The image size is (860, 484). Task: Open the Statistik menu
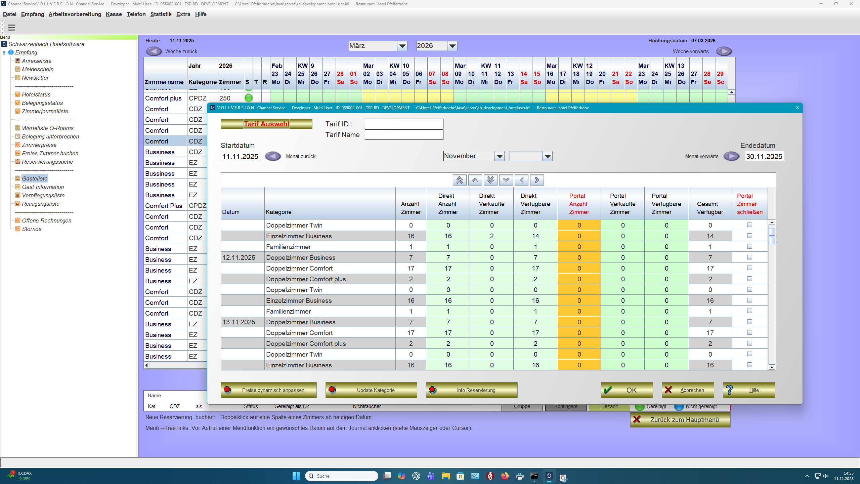161,14
